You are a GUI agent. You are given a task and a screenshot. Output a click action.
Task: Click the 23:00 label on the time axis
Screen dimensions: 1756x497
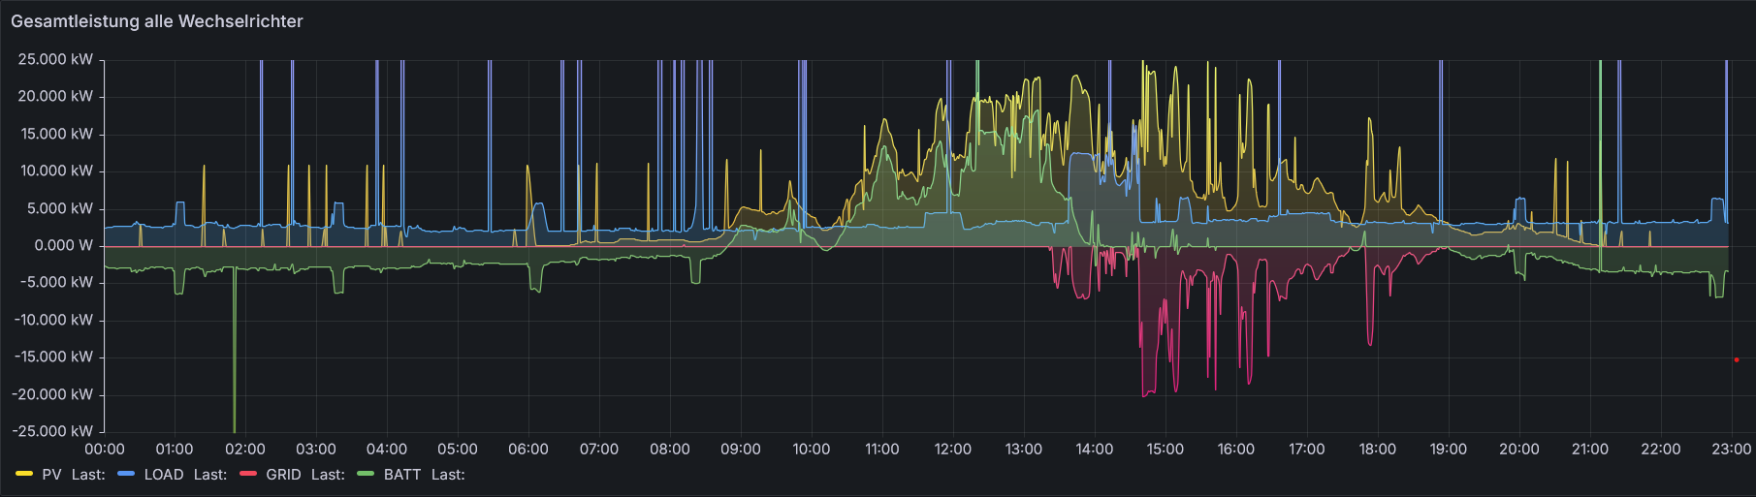1731,450
